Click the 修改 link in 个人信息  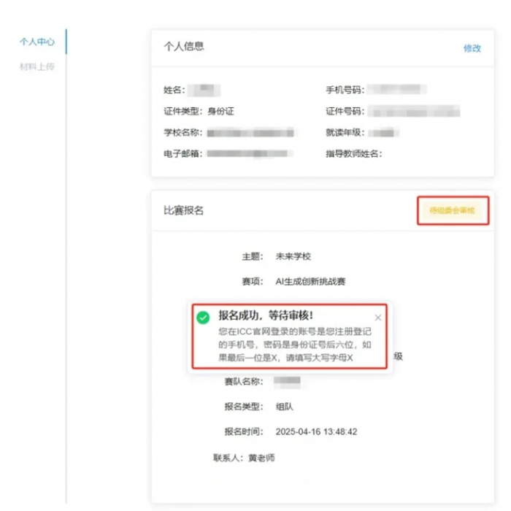pos(472,48)
